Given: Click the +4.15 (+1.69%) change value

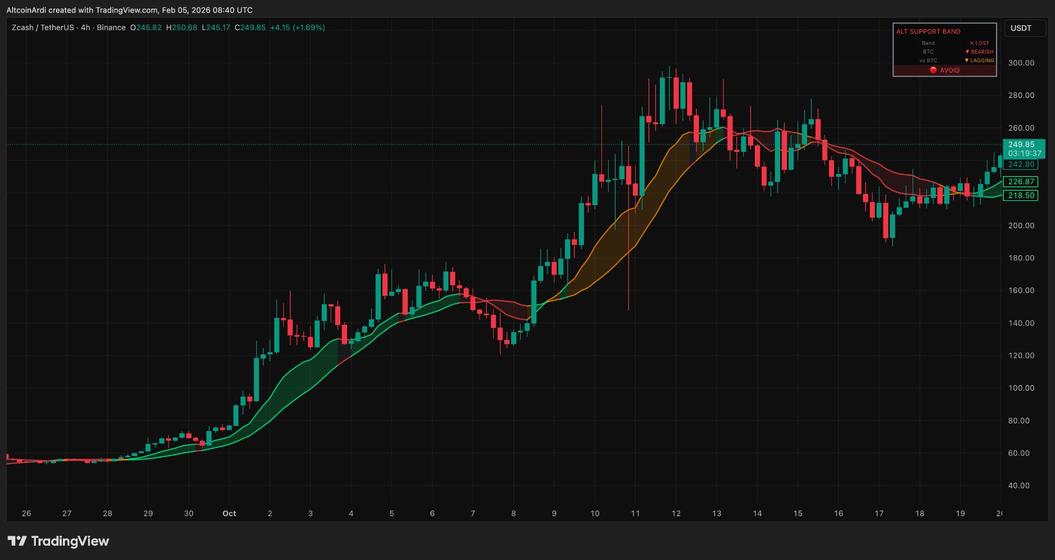Looking at the screenshot, I should pos(298,27).
